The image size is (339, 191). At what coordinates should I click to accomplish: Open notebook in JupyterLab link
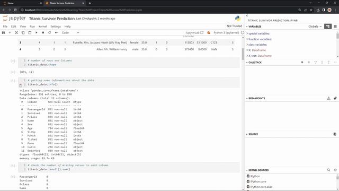pos(194,33)
